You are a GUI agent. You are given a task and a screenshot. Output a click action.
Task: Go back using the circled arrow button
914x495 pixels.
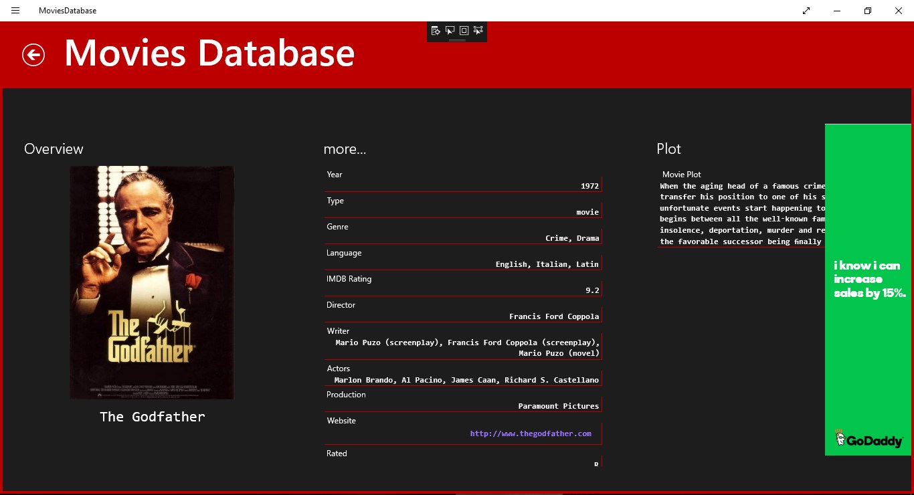click(x=33, y=55)
